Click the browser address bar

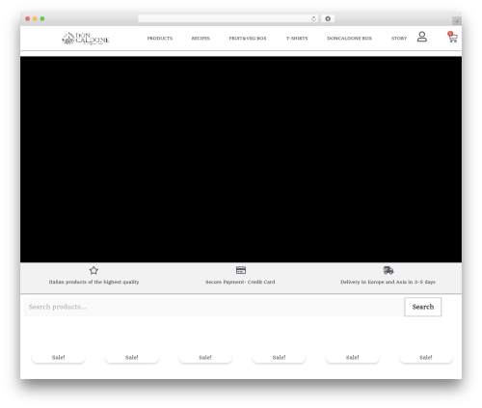click(x=228, y=19)
